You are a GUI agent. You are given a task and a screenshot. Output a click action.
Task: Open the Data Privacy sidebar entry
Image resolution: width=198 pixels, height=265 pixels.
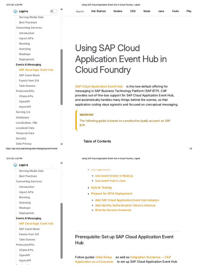tap(23, 144)
